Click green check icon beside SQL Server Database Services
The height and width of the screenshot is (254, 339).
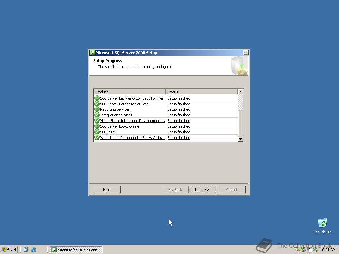click(x=97, y=104)
